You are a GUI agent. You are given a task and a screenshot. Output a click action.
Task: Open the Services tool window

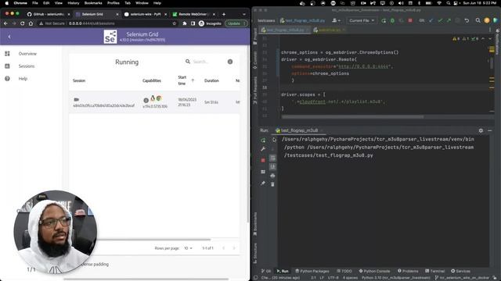click(x=460, y=271)
